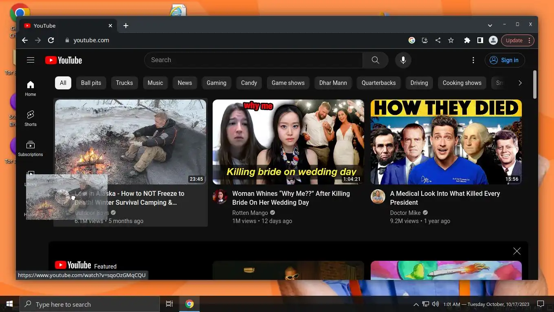This screenshot has height=312, width=554.
Task: Focus the YouTube Search field
Action: click(253, 60)
